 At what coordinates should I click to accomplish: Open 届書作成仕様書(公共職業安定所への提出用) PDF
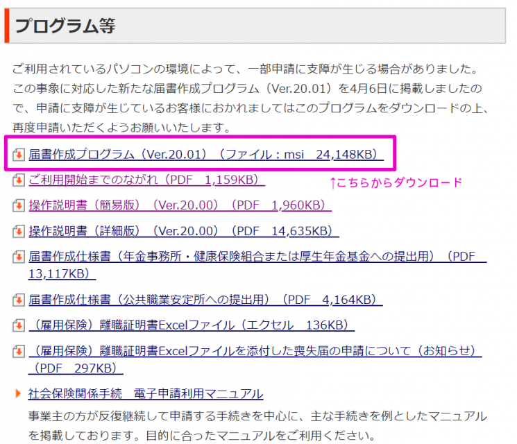pyautogui.click(x=205, y=300)
